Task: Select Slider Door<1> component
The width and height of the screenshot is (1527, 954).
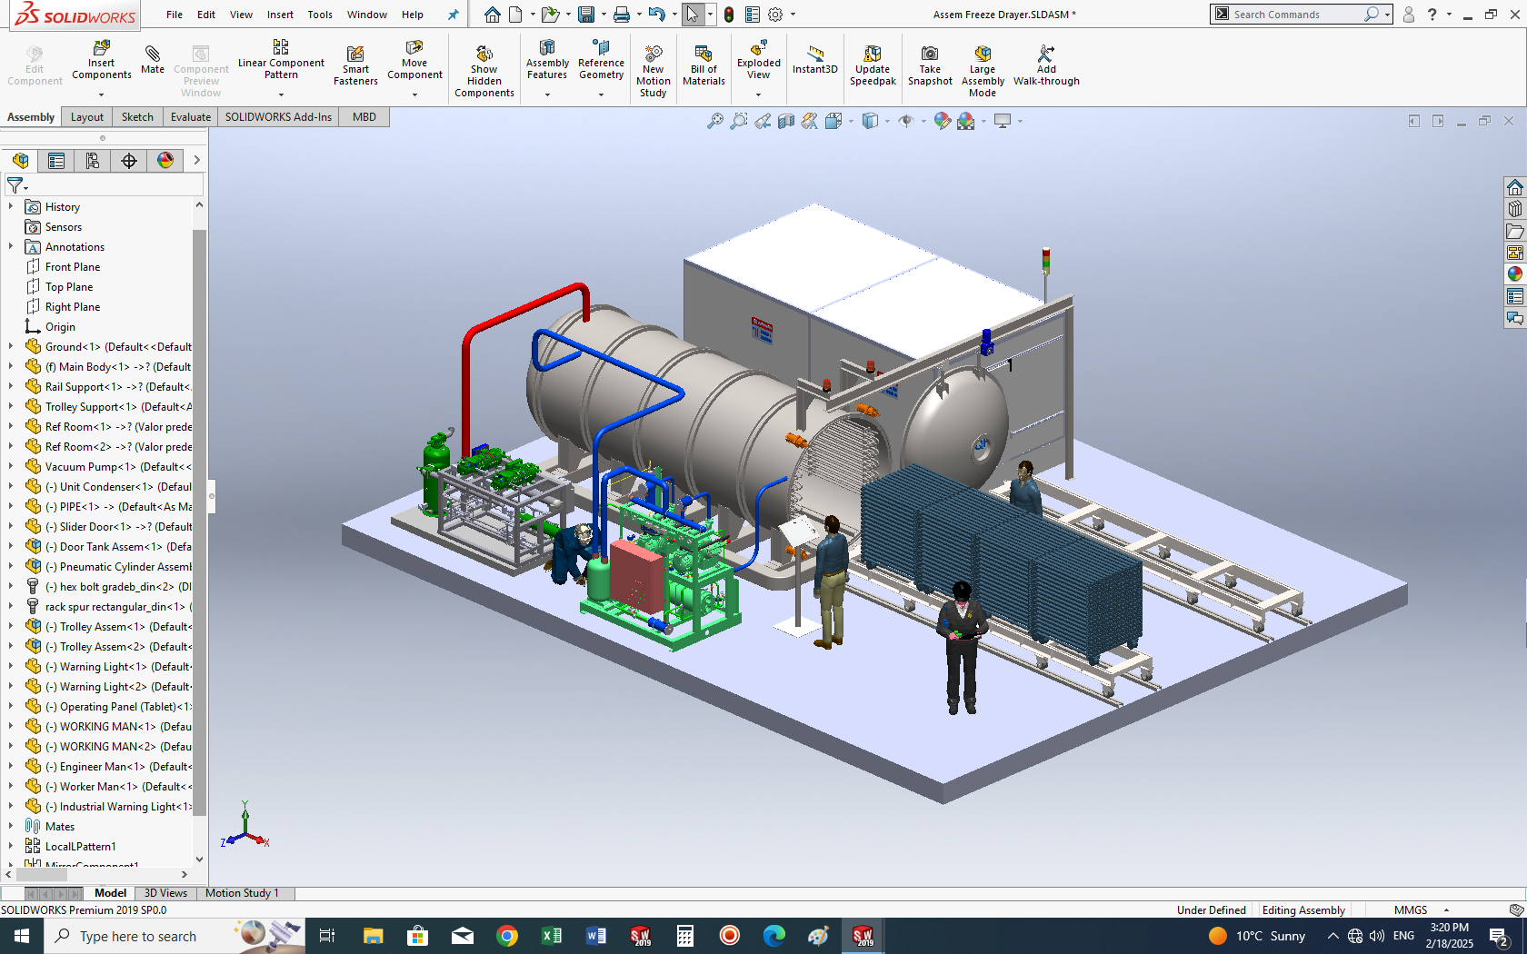Action: click(x=118, y=527)
